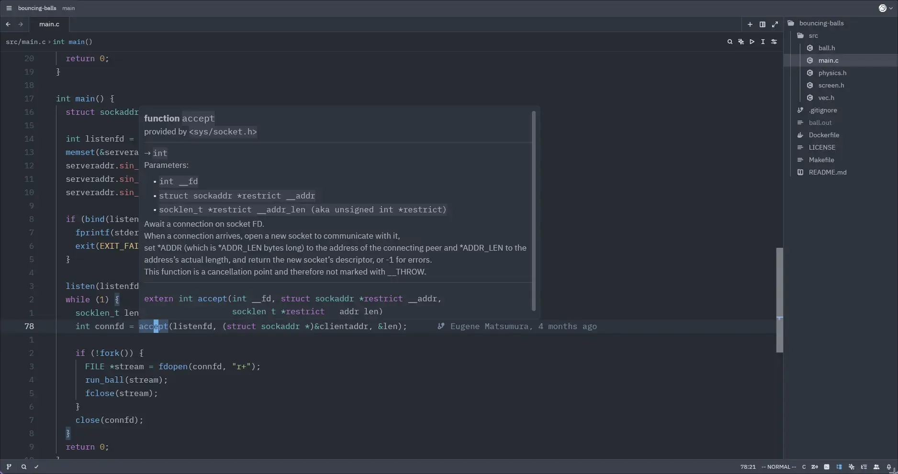Viewport: 898px width, 474px height.
Task: Open ball.h in the project panel
Action: point(826,48)
